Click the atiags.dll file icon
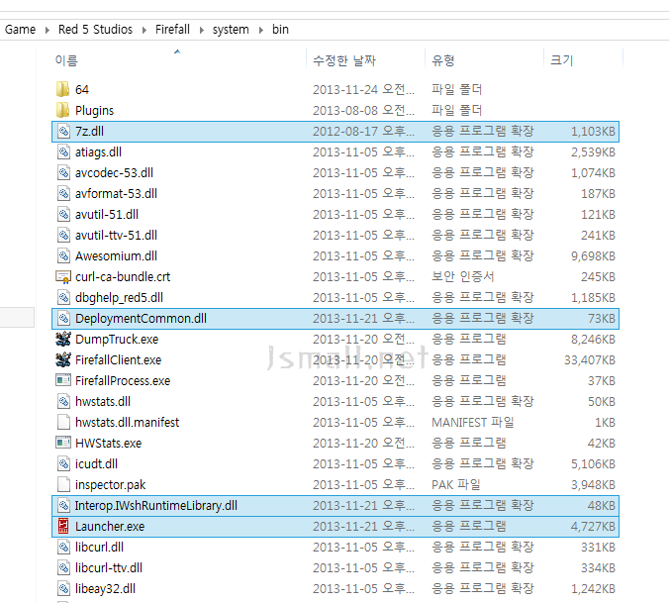This screenshot has height=603, width=669. point(63,151)
